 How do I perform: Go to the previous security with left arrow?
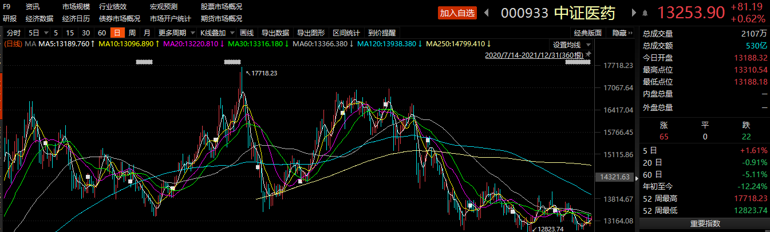[x=487, y=12]
